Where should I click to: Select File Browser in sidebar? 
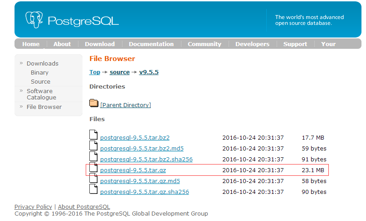(x=44, y=107)
